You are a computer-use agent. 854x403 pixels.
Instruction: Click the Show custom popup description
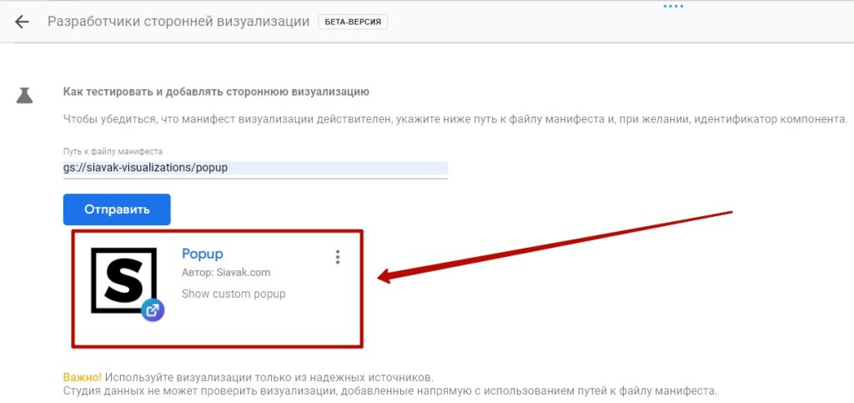point(234,294)
